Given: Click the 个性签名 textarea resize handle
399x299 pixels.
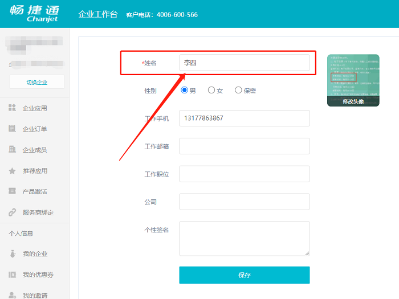Looking at the screenshot, I should [x=307, y=253].
